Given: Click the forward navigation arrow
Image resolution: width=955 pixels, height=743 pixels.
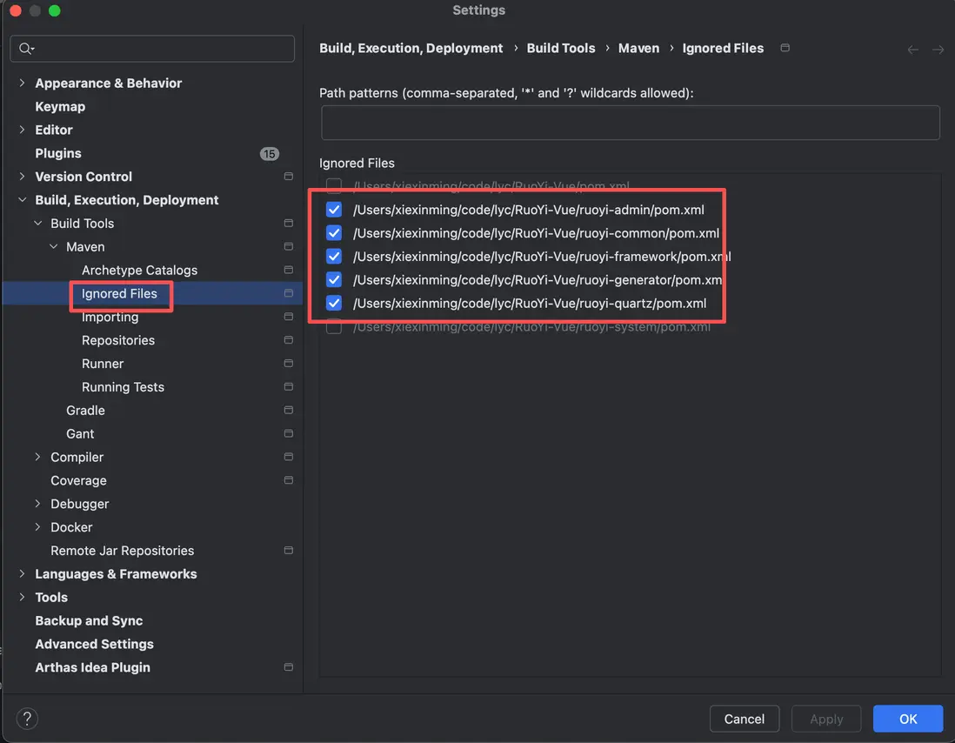Looking at the screenshot, I should pyautogui.click(x=938, y=50).
